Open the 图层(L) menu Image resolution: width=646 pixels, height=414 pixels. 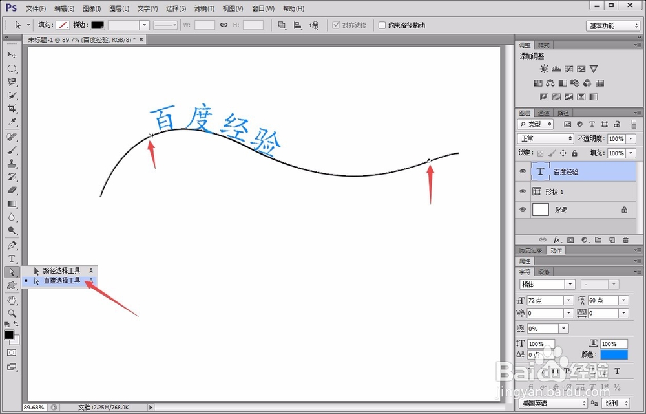[119, 8]
